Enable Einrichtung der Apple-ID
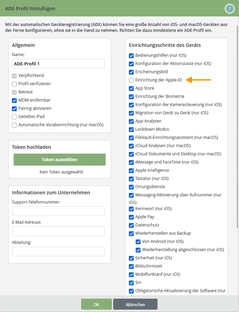The height and width of the screenshot is (312, 239). point(131,80)
